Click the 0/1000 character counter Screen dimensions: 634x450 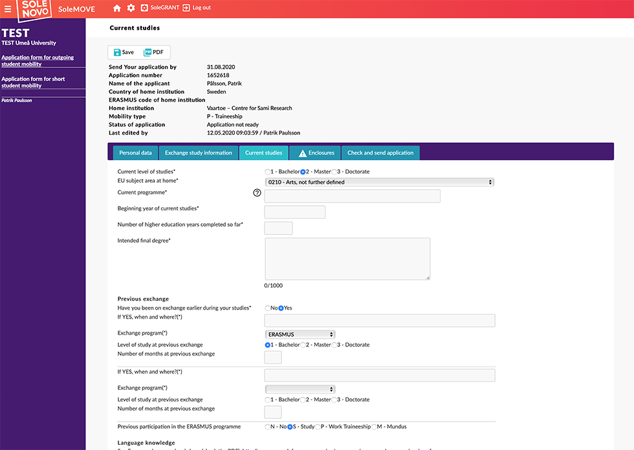[x=273, y=286]
